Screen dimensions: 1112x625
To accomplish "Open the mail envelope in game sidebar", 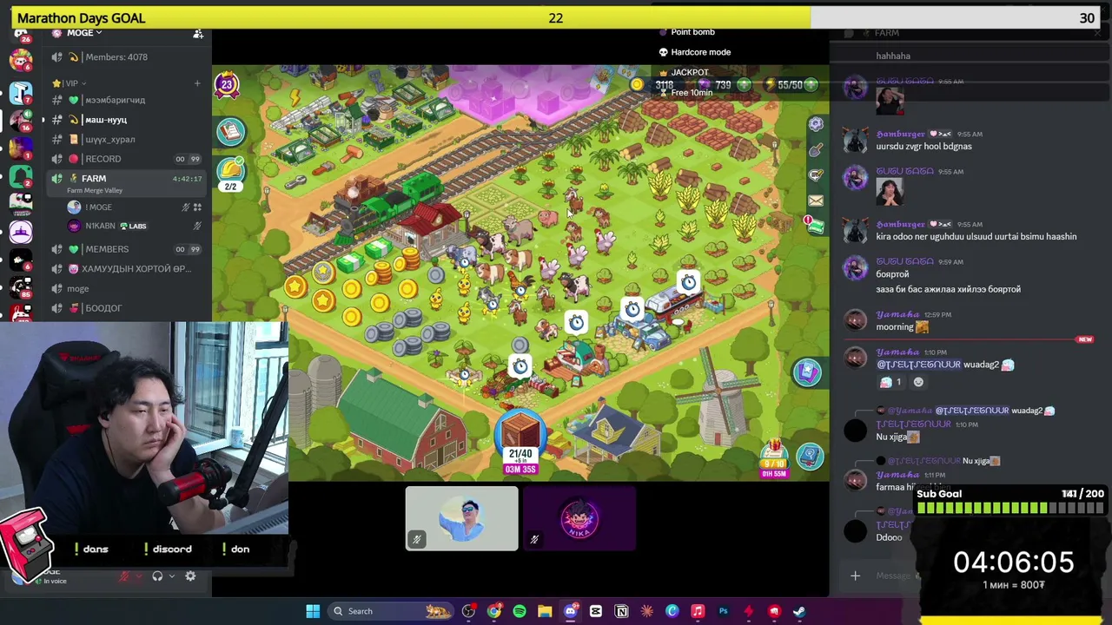I will click(x=816, y=201).
